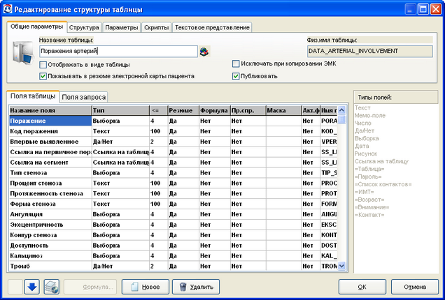Click 'Число' in the field types list
Screen dimensions: 445x300
coord(363,123)
